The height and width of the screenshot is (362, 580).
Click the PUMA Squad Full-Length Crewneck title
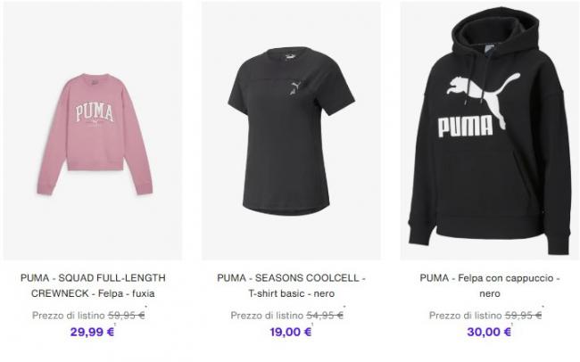93,285
